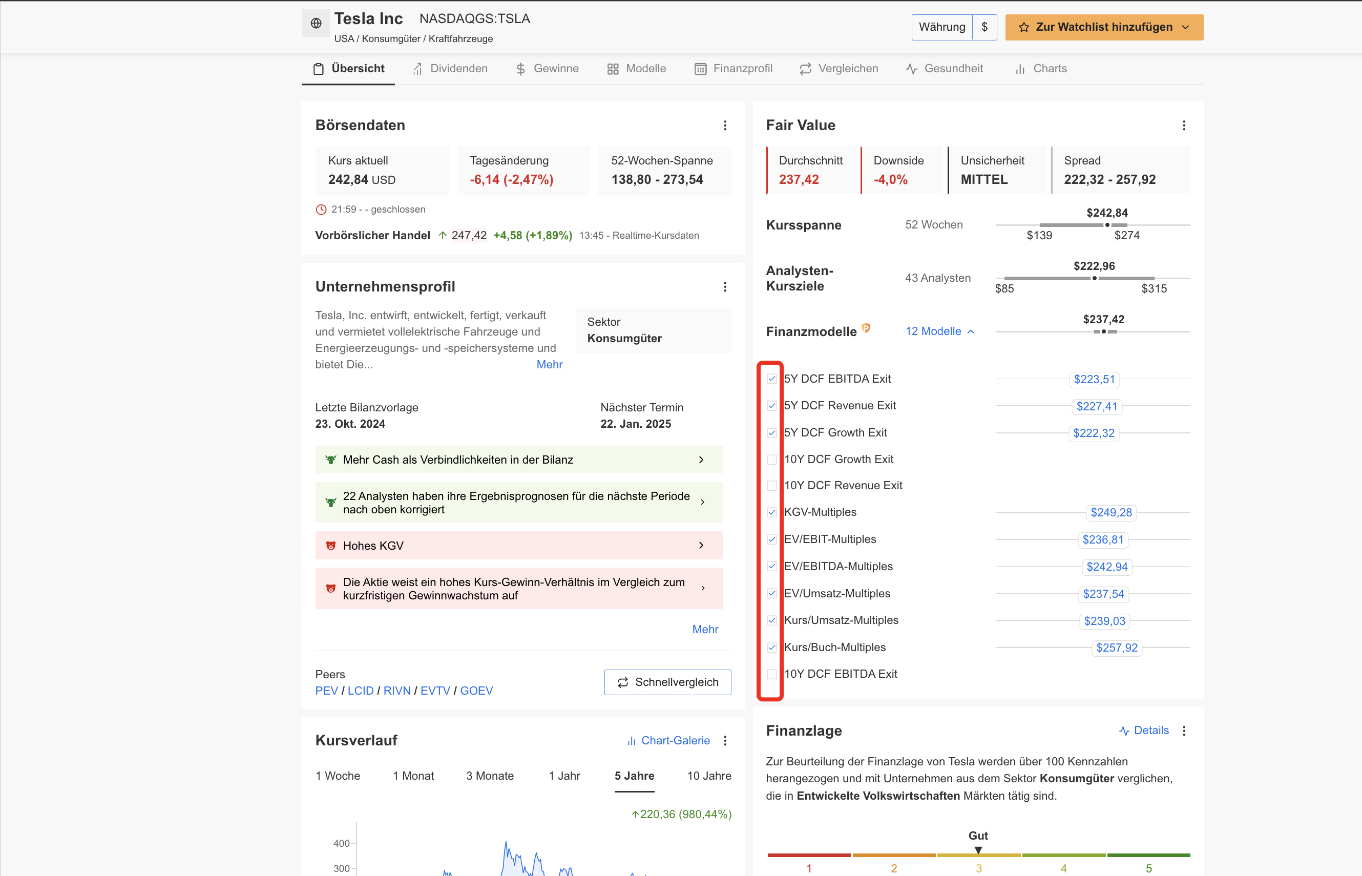Image resolution: width=1362 pixels, height=876 pixels.
Task: Click the bull icon beside Mehr Cash als Verbindlichkeiten
Action: (x=330, y=460)
